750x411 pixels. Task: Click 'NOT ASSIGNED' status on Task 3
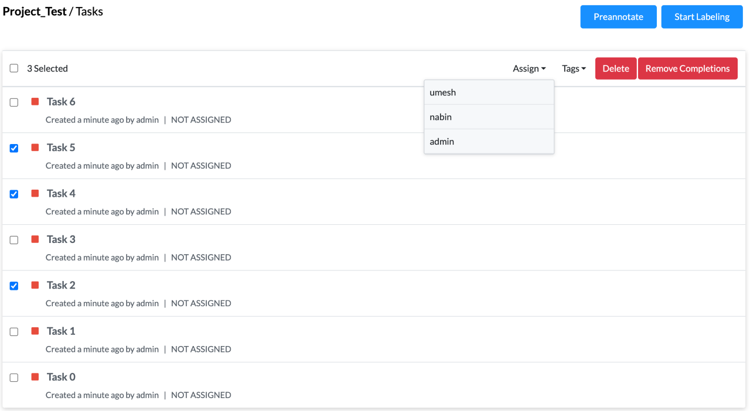[x=201, y=258]
